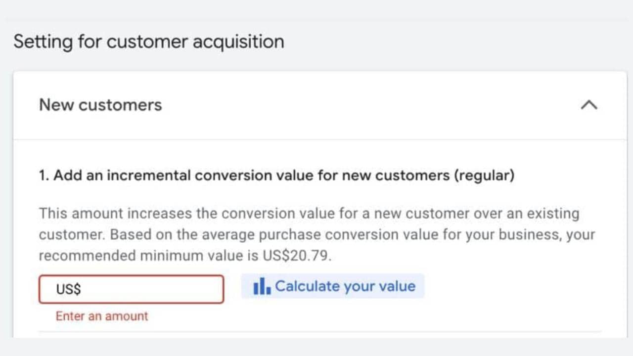Click the US$20.79 recommended value text
The image size is (633, 356).
click(x=301, y=256)
